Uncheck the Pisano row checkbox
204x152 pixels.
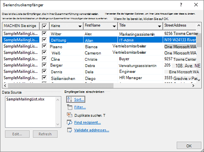(x=44, y=46)
